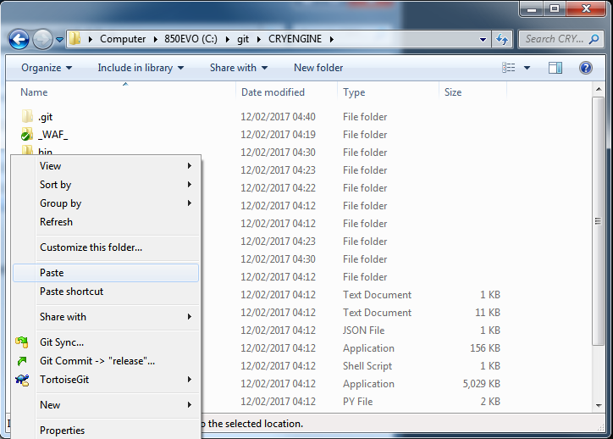Click the 5,029 KB size cell
Viewport: 613px width, 439px height.
tap(481, 384)
